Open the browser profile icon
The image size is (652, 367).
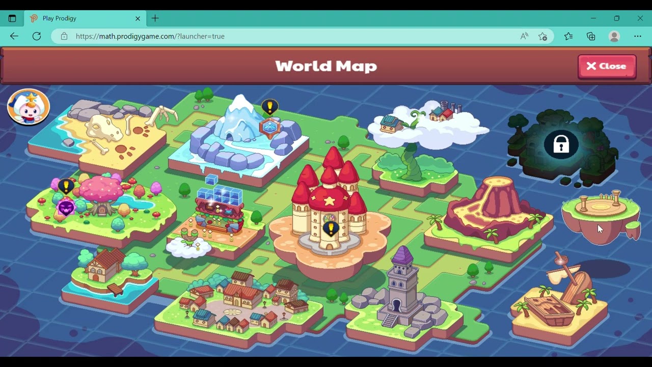click(614, 36)
